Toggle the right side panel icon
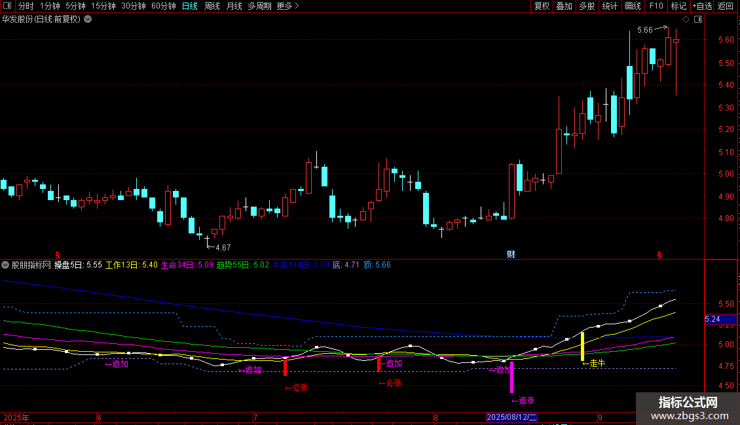Viewport: 740px width, 425px height. (x=698, y=20)
